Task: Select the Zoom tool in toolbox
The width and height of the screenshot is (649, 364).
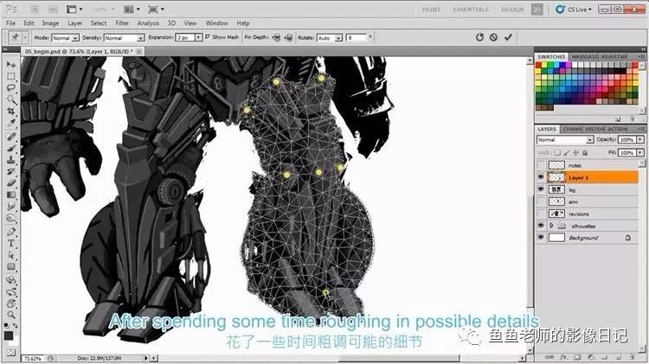Action: click(10, 316)
